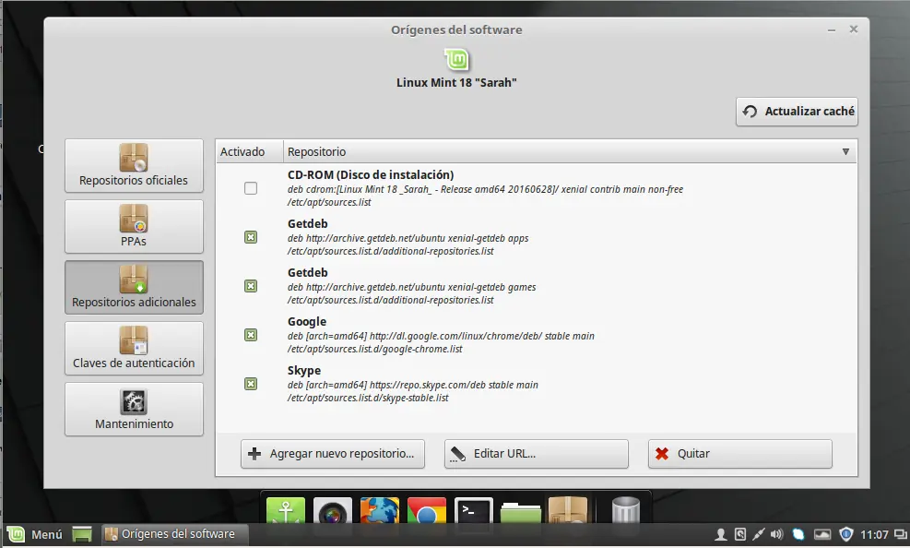Open the green file manager folder in dock
The width and height of the screenshot is (910, 548).
point(521,512)
